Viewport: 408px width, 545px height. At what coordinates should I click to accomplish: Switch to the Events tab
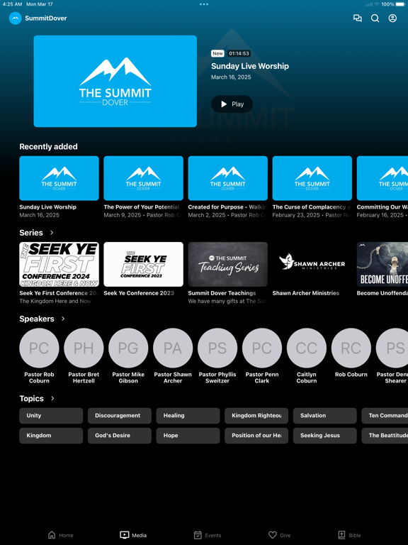208,535
